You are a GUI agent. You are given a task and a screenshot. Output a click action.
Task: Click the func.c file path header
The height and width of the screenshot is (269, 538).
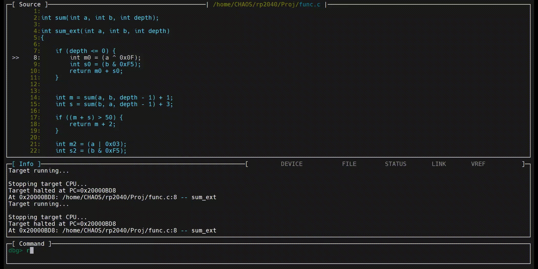(x=266, y=4)
